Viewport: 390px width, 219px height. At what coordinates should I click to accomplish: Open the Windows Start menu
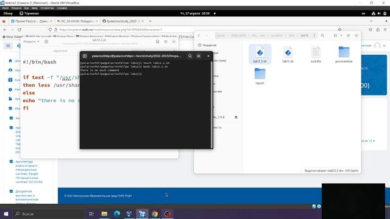click(x=6, y=214)
